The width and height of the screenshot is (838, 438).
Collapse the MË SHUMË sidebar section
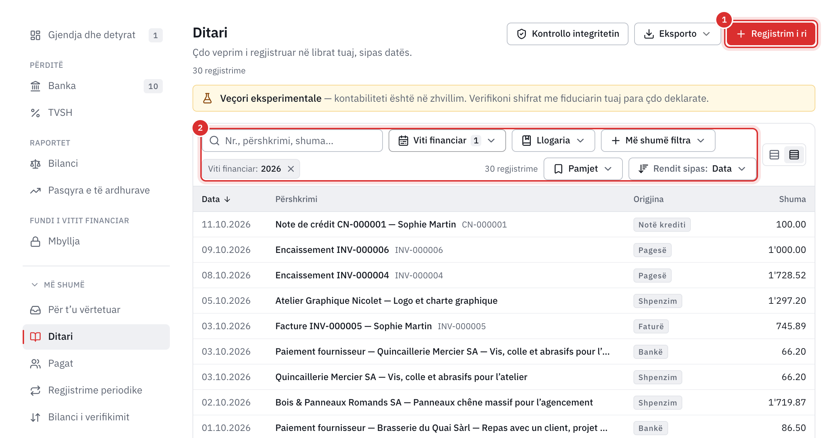(58, 285)
